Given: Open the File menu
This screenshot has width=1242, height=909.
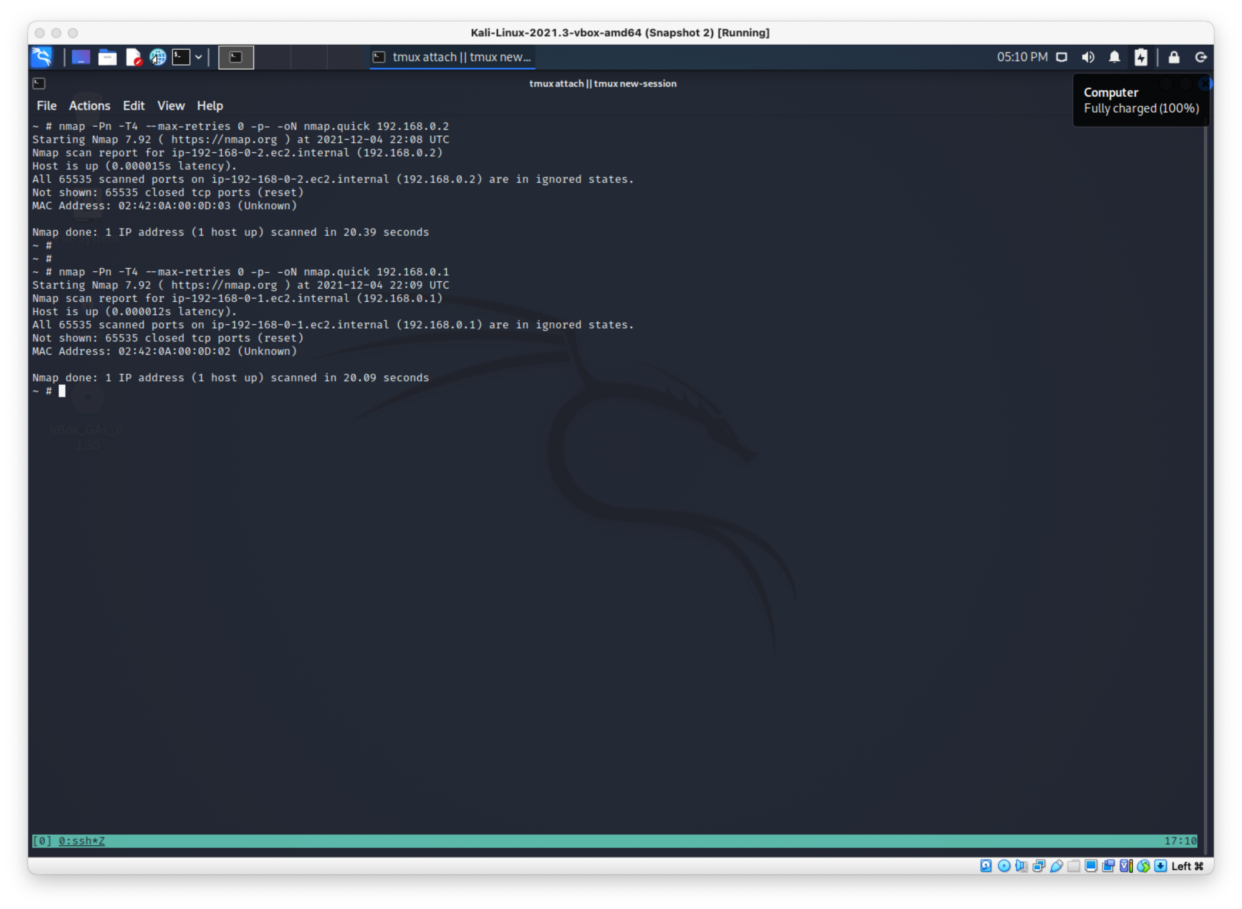Looking at the screenshot, I should [46, 105].
